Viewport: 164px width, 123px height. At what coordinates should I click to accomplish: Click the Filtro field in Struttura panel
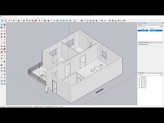tap(151, 75)
